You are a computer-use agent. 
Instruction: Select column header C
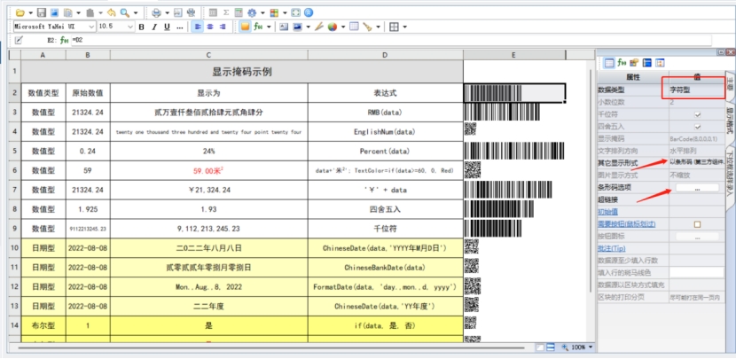pyautogui.click(x=209, y=55)
